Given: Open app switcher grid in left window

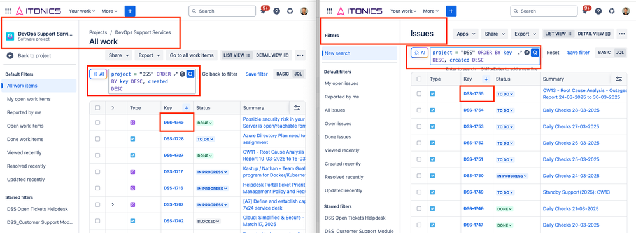Looking at the screenshot, I should [x=8, y=11].
